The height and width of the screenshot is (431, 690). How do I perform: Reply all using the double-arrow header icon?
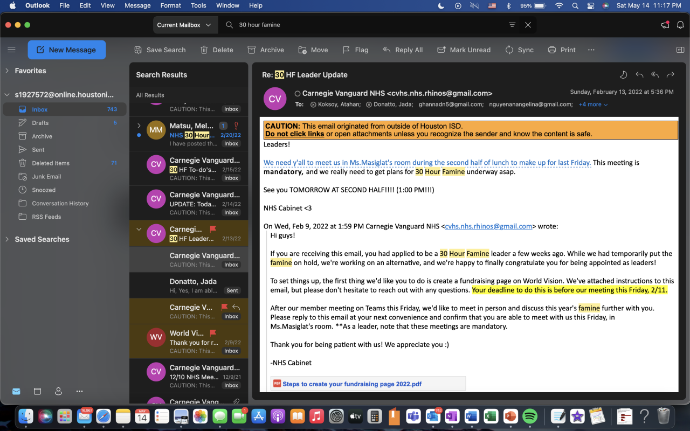tap(655, 75)
